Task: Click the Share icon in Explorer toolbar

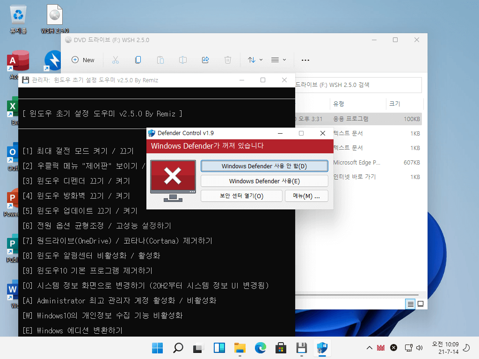Action: 205,60
